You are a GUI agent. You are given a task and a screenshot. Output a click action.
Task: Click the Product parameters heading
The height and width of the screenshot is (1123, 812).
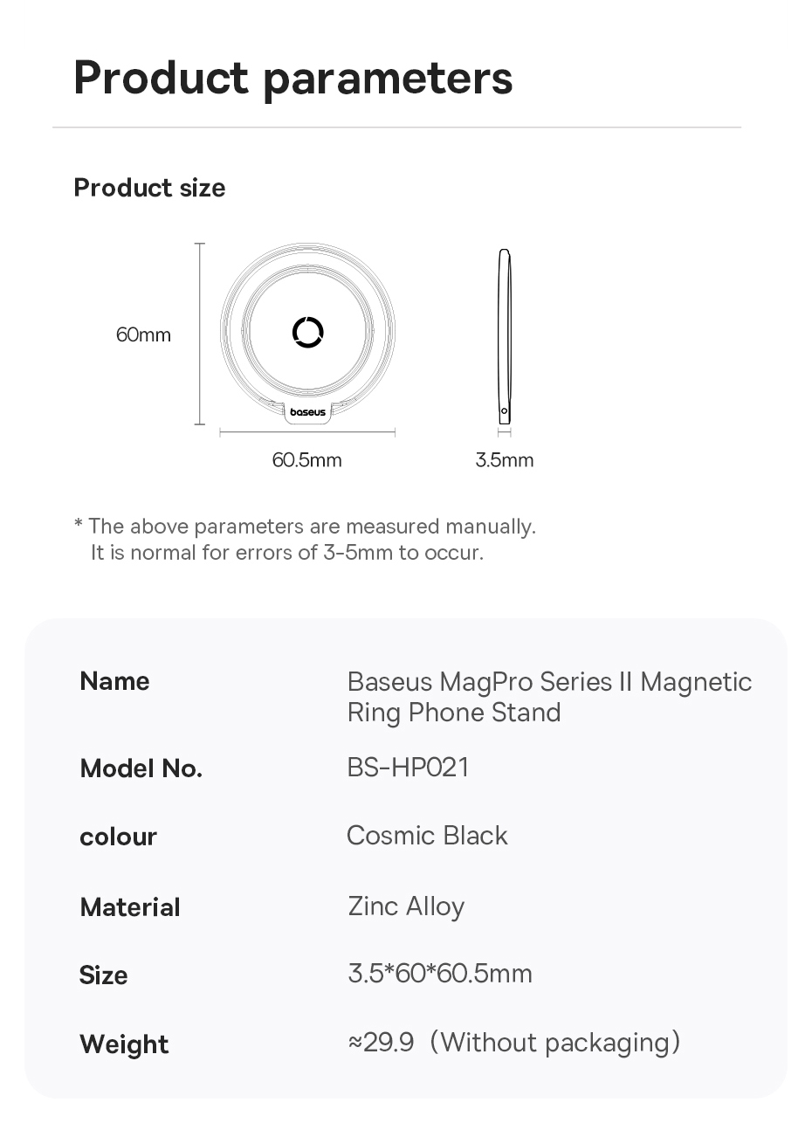tap(292, 77)
